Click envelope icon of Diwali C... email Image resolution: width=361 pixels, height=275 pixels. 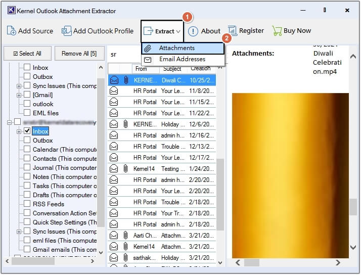(x=114, y=80)
